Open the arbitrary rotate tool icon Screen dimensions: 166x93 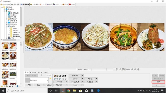55,79
